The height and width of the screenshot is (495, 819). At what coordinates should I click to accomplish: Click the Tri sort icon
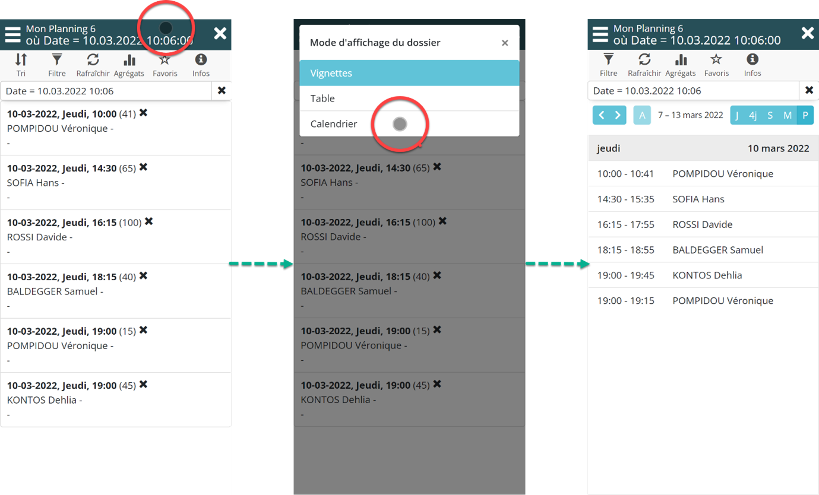pos(21,64)
